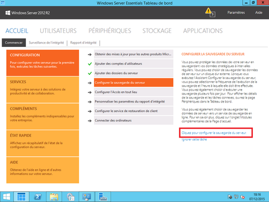Screen dimensions: 269x202
Task: Click checkmark beside Ajouter des dossiers du serveur
Action: [90, 73]
